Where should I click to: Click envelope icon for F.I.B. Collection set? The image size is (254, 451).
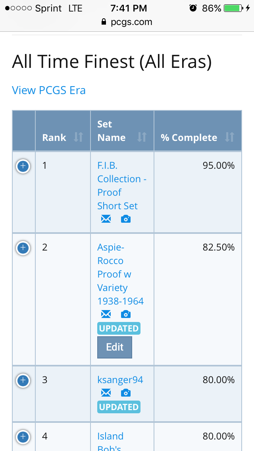tap(106, 219)
